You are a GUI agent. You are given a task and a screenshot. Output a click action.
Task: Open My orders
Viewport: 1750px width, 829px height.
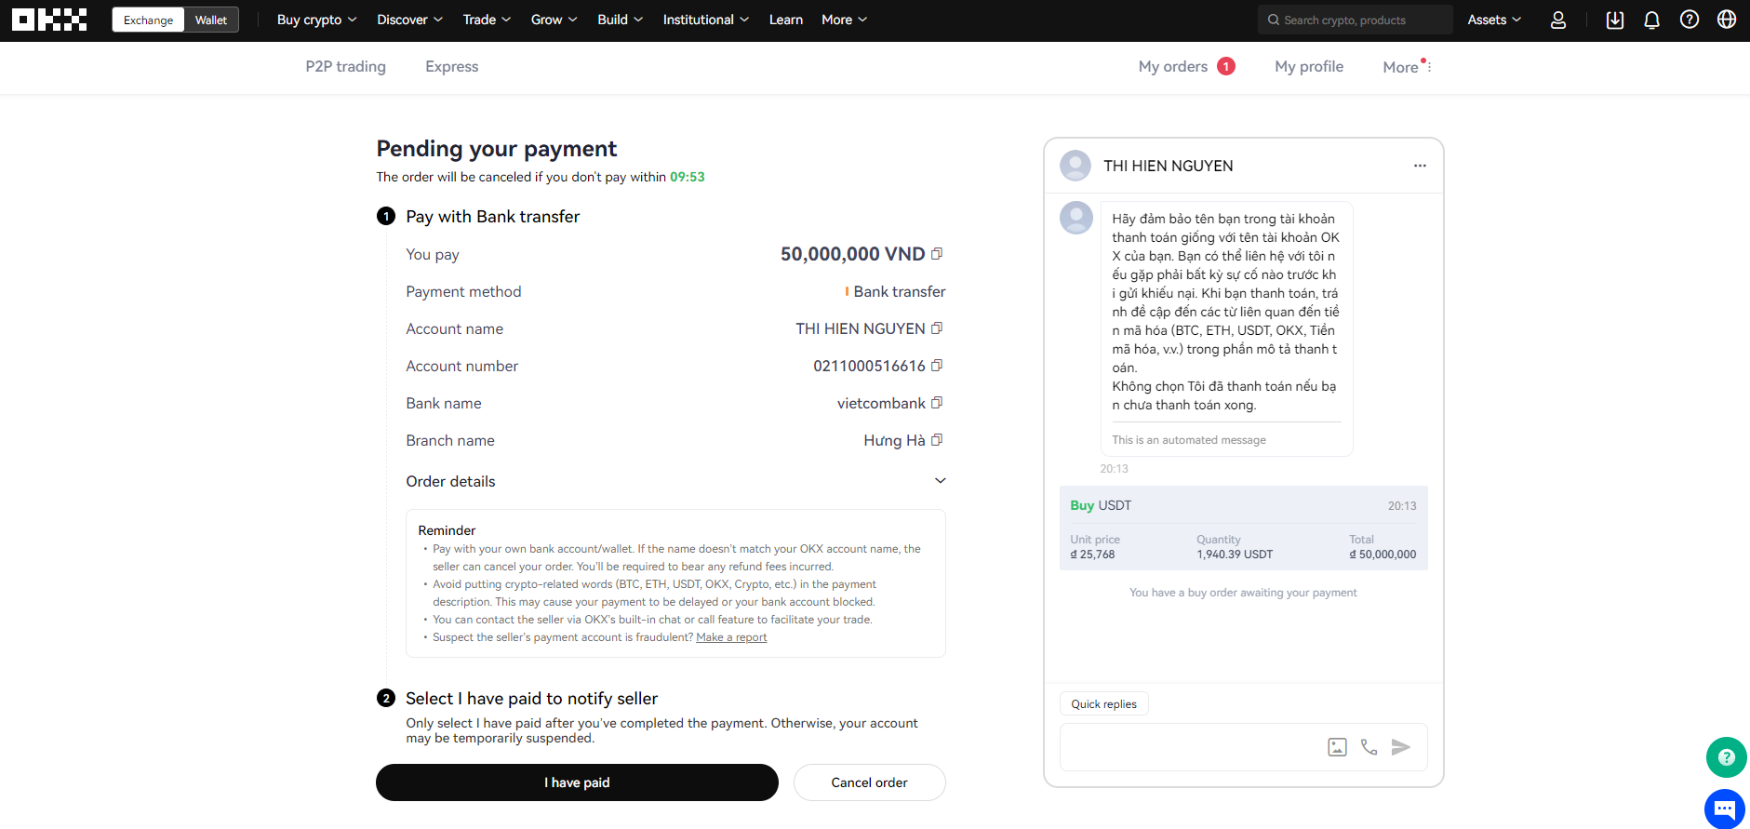point(1186,67)
